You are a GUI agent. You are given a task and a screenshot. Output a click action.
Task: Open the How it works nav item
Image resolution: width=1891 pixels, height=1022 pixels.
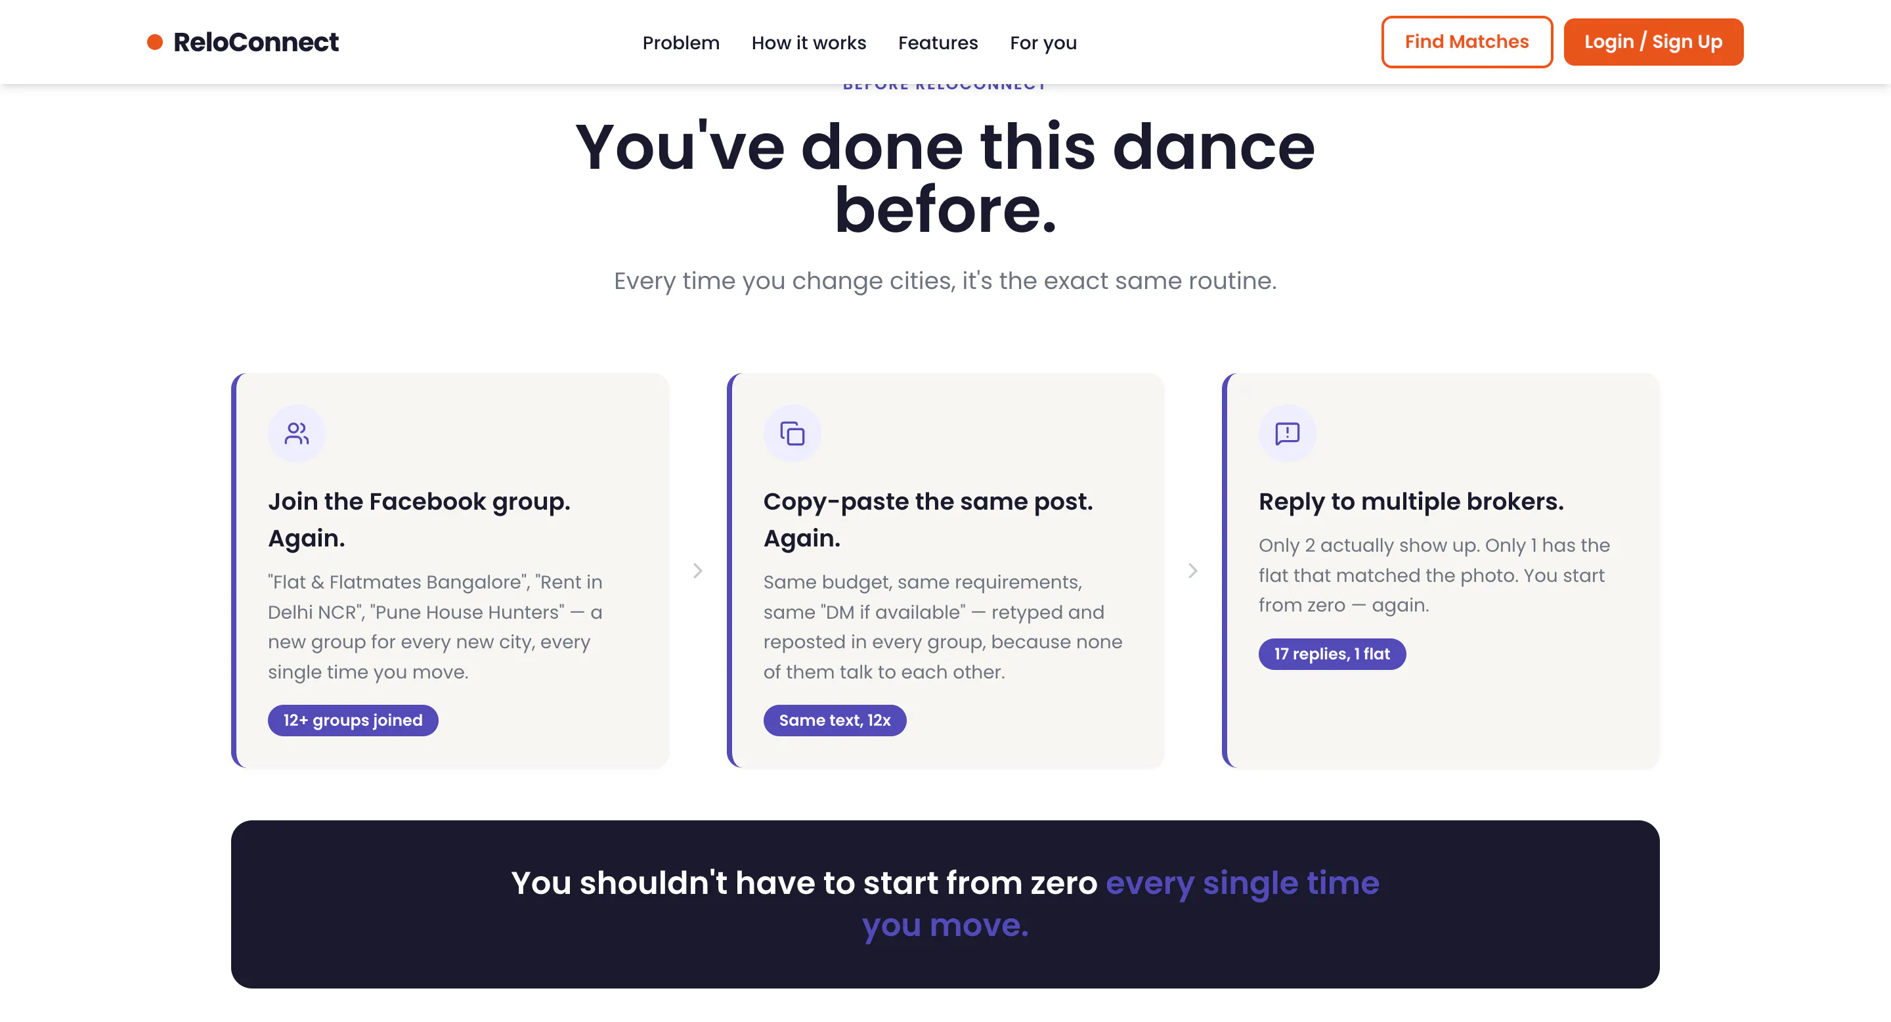coord(809,43)
